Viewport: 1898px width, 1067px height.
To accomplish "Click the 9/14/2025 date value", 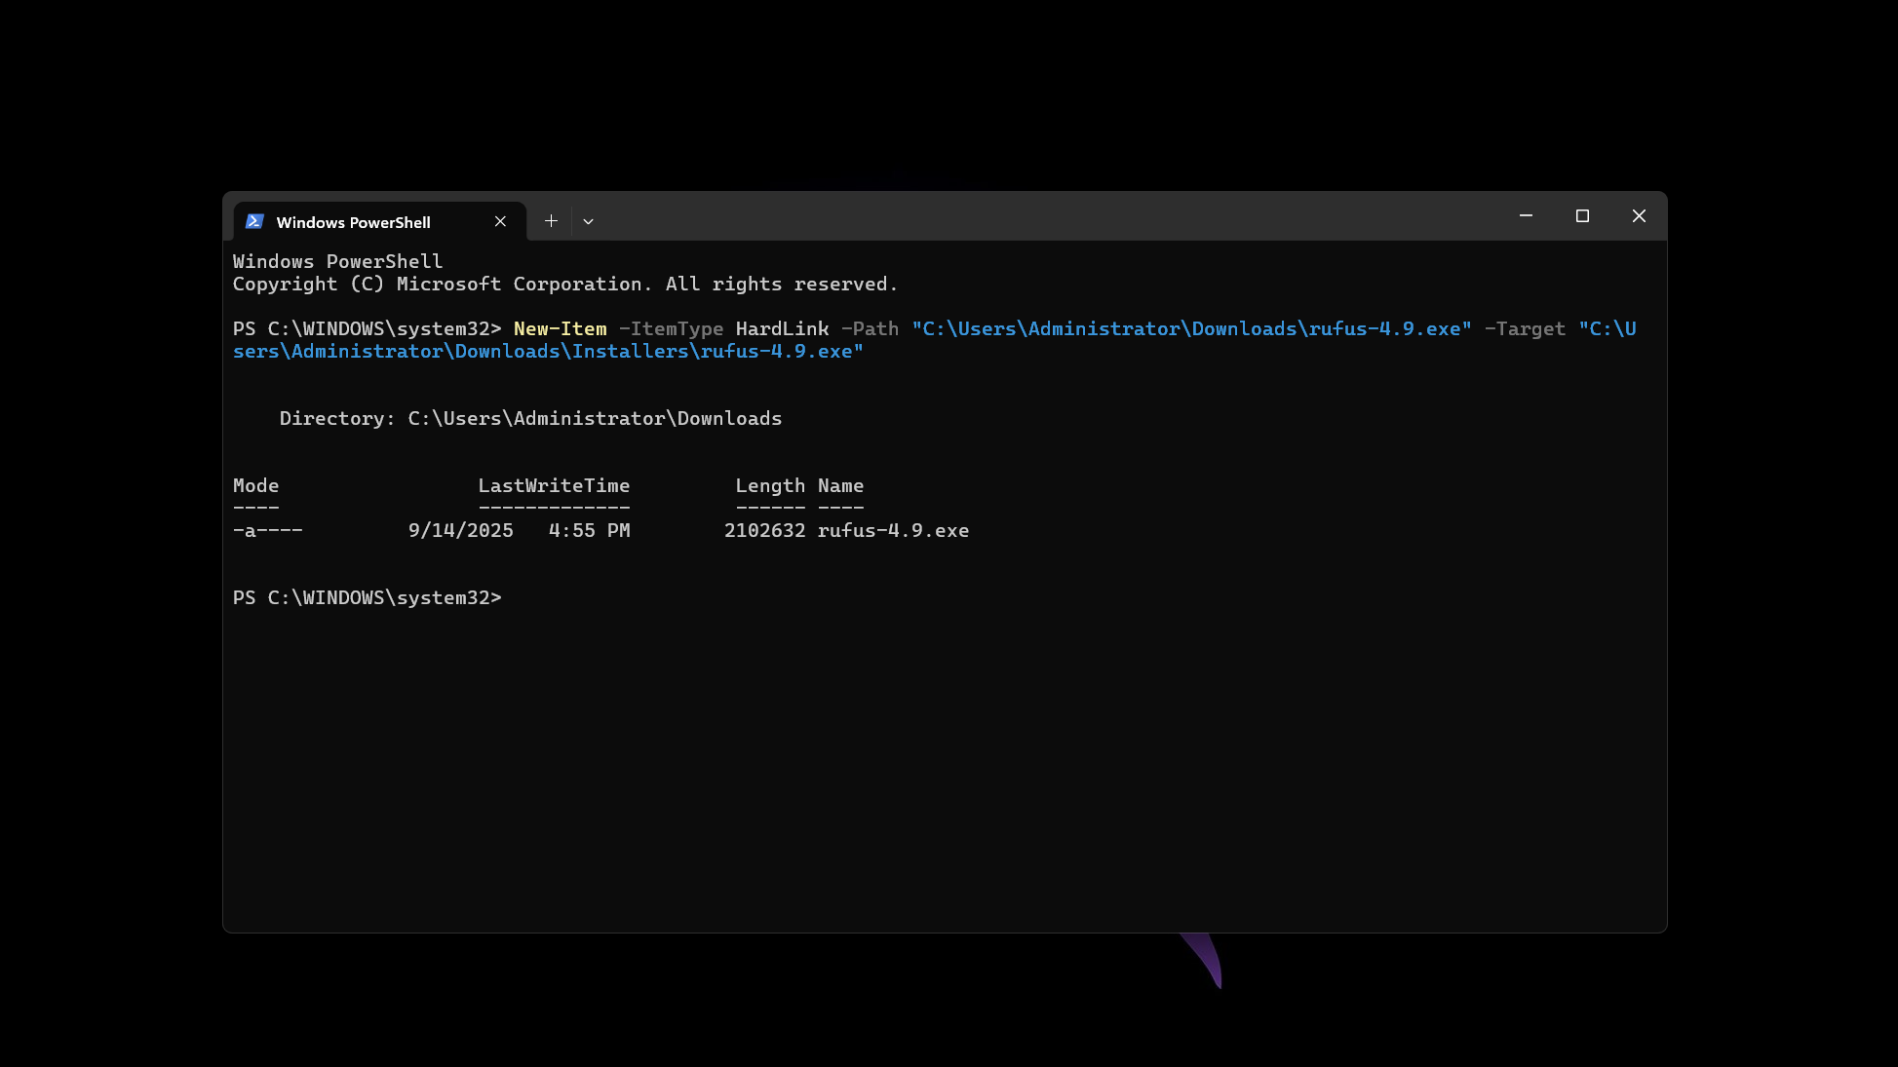I will (461, 531).
